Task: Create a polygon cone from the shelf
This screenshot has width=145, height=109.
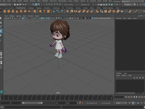Action: pos(17,11)
